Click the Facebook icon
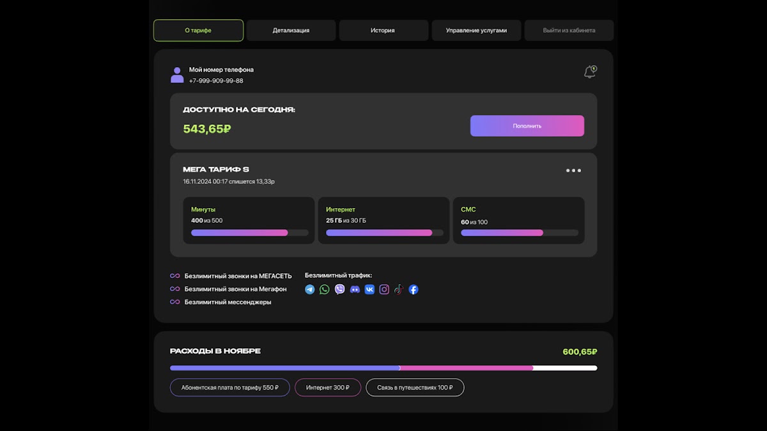Viewport: 767px width, 431px height. click(x=414, y=289)
